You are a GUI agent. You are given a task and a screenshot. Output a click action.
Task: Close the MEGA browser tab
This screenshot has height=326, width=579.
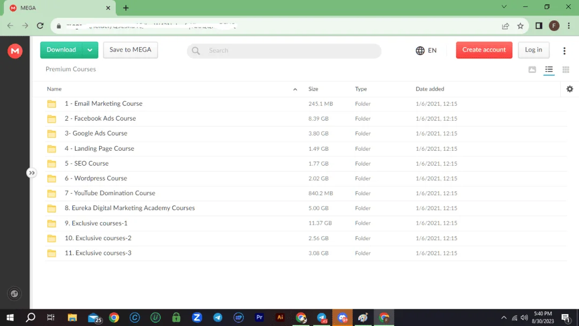(108, 8)
